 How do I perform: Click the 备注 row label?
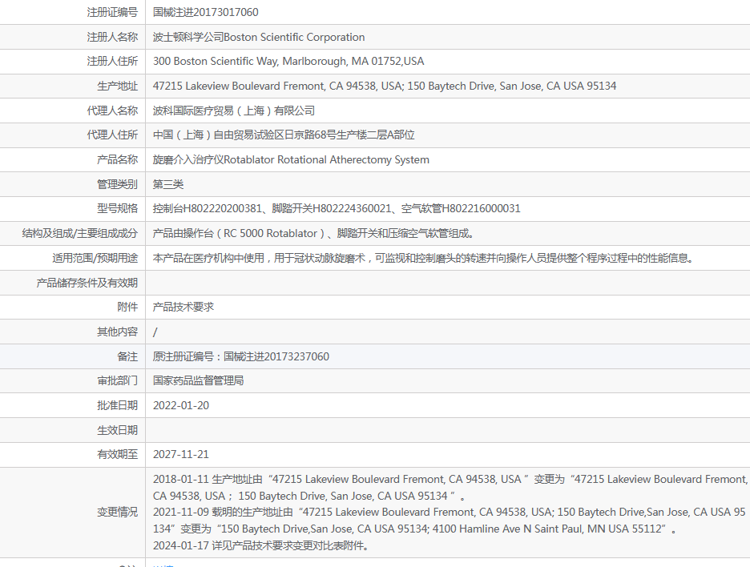coord(127,356)
